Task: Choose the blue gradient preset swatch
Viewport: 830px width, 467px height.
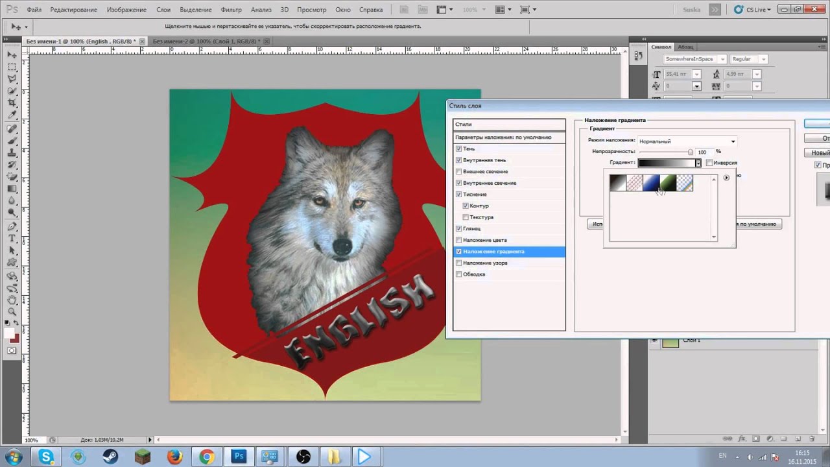Action: (x=651, y=184)
